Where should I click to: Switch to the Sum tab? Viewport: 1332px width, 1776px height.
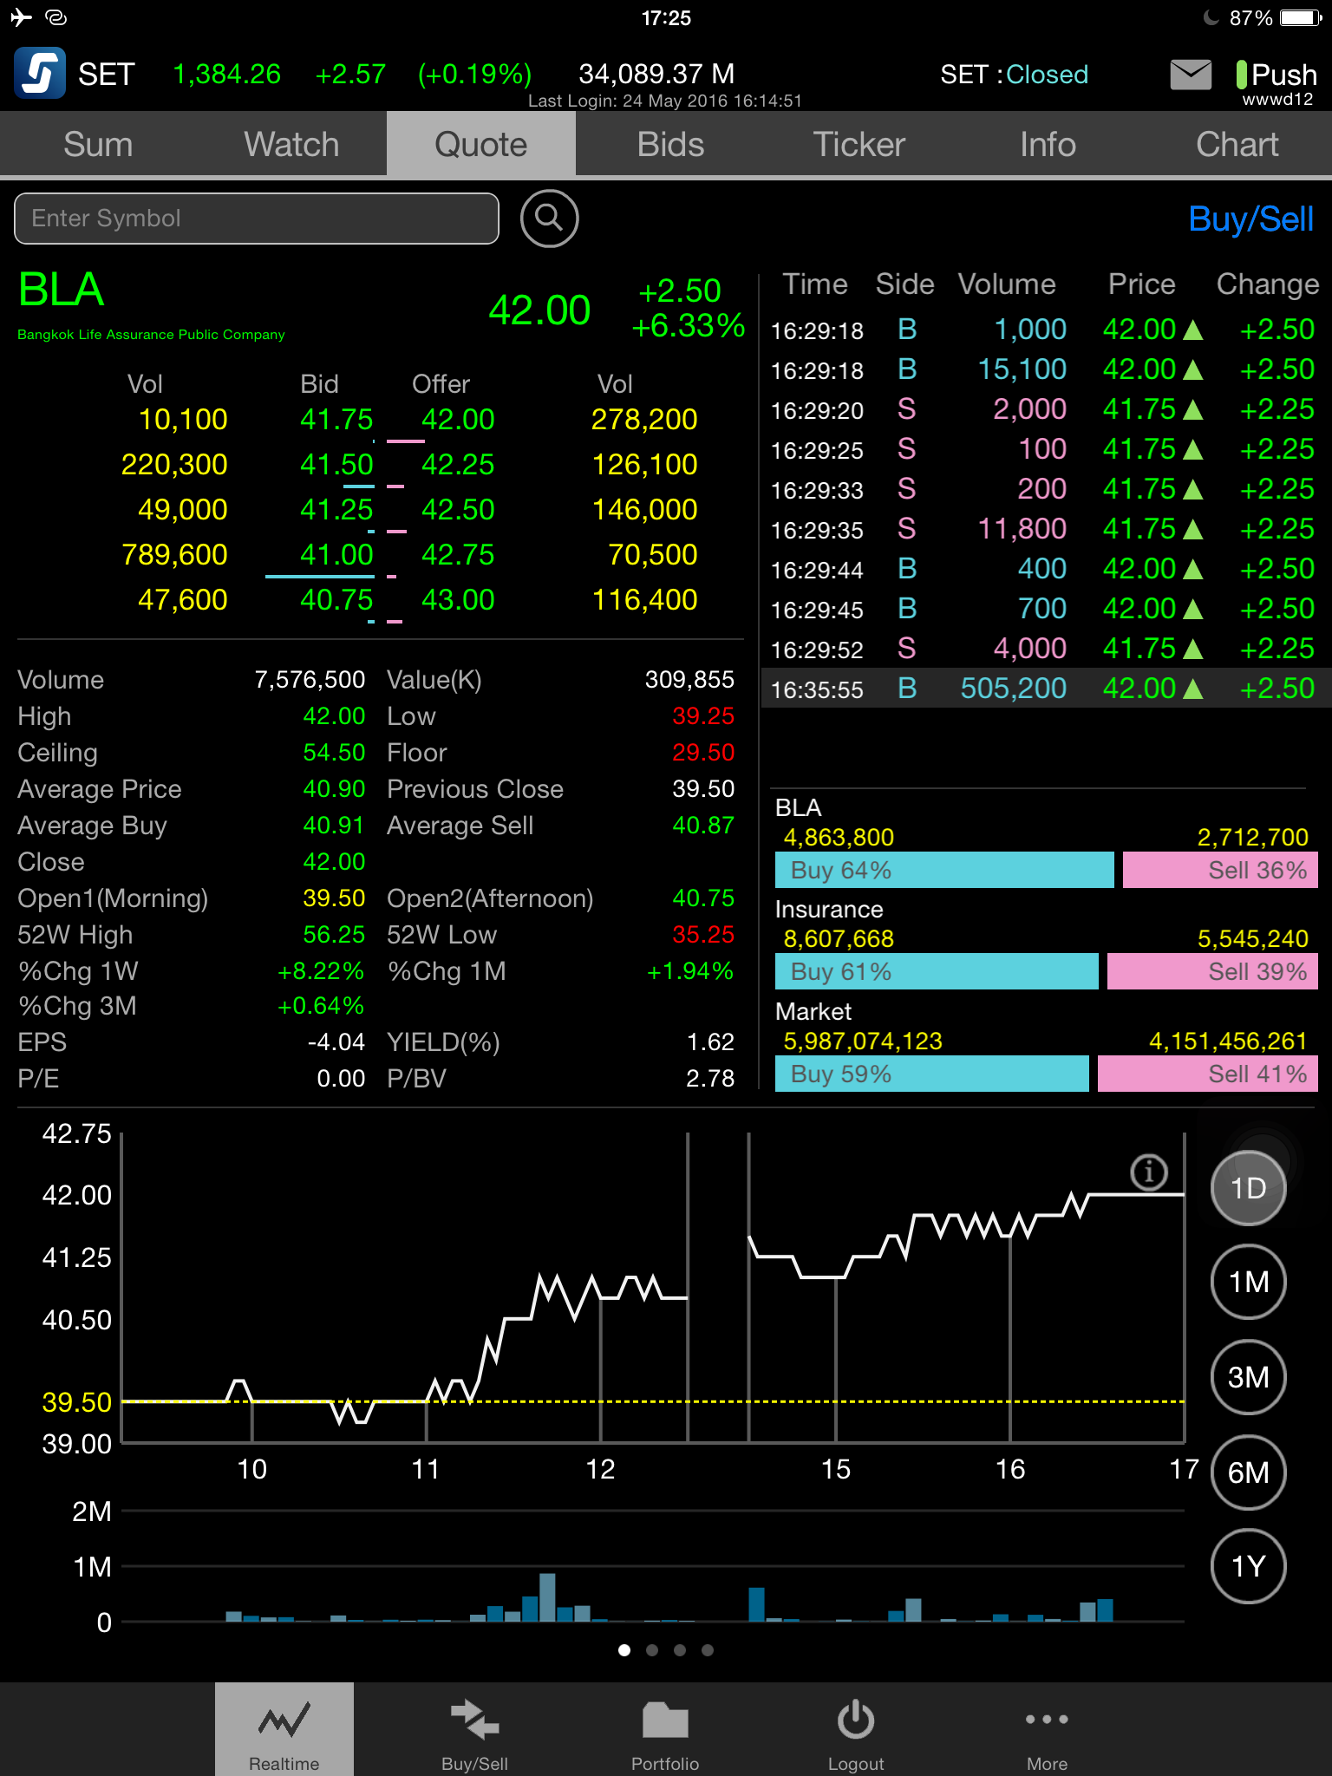coord(98,144)
